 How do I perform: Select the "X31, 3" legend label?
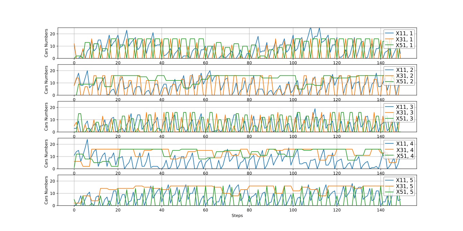click(x=404, y=113)
